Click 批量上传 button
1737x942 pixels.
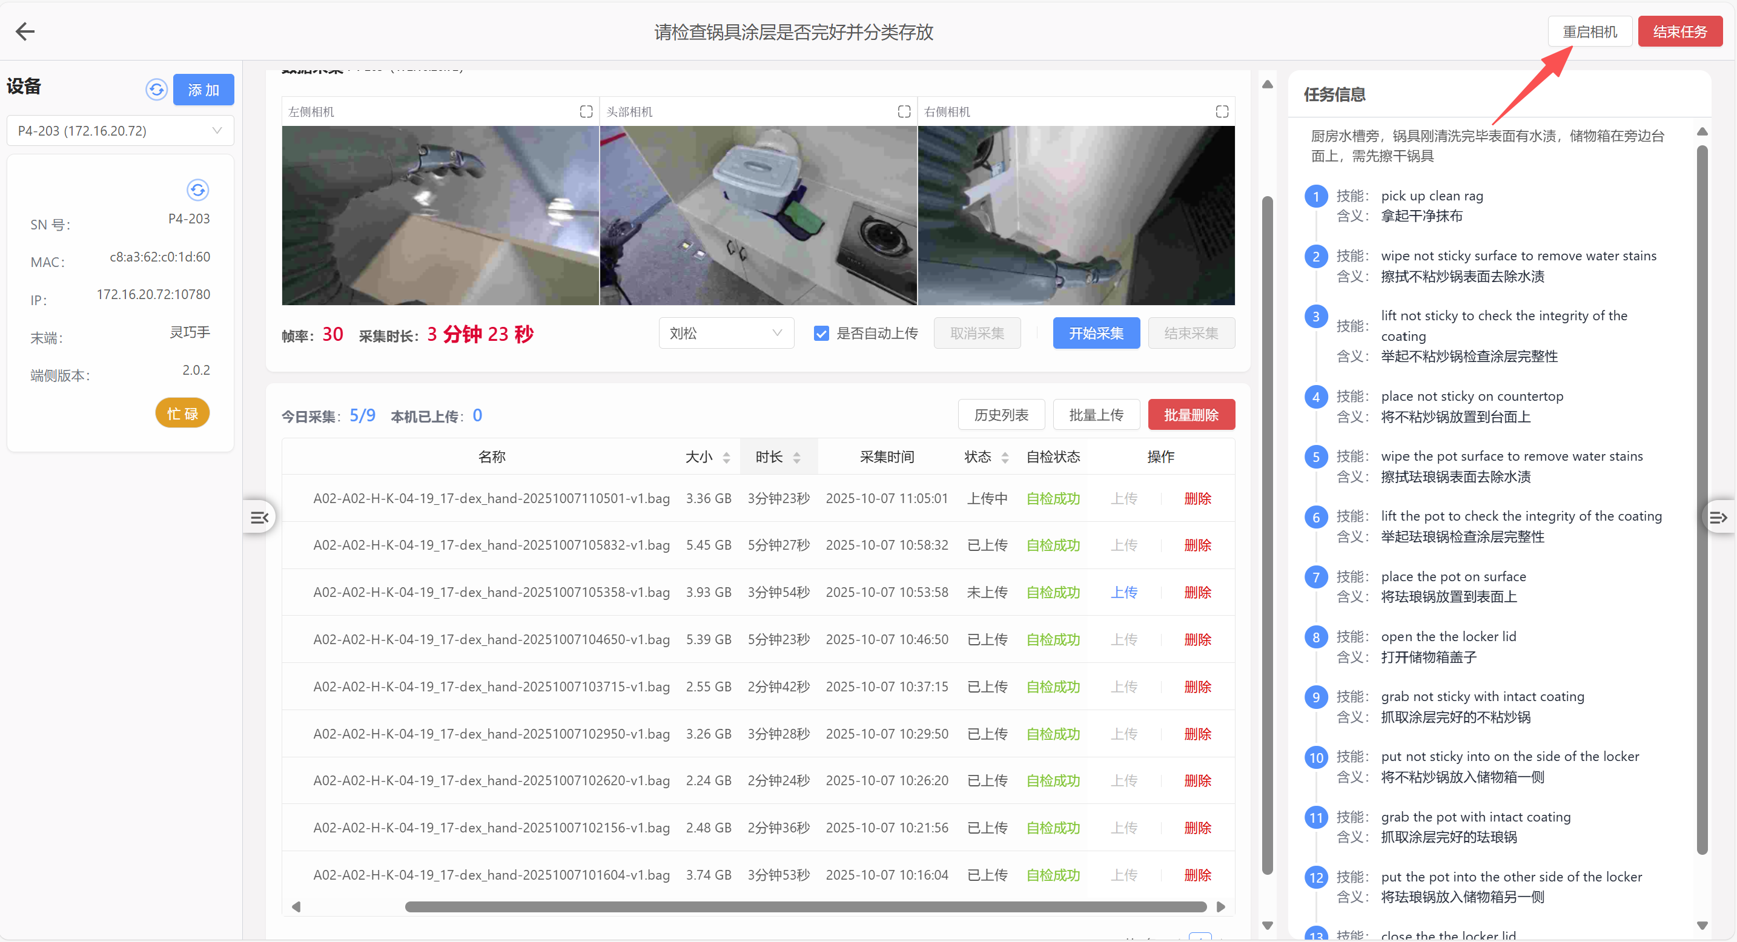[x=1096, y=415]
